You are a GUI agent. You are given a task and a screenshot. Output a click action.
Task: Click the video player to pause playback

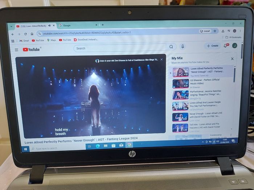point(91,96)
